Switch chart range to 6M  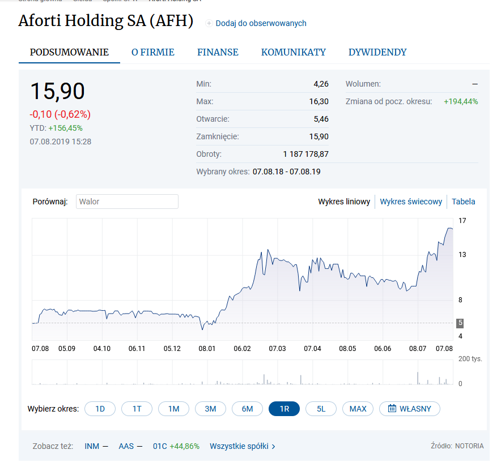pyautogui.click(x=247, y=409)
